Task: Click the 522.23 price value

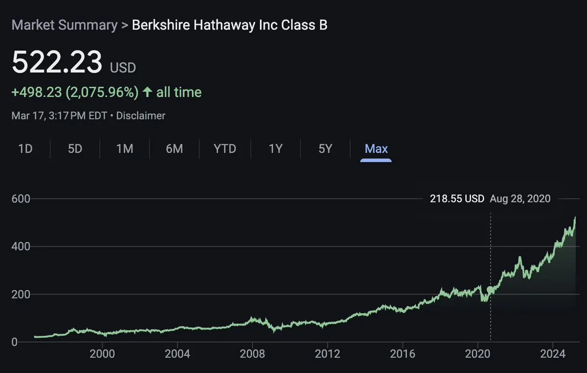Action: click(57, 62)
